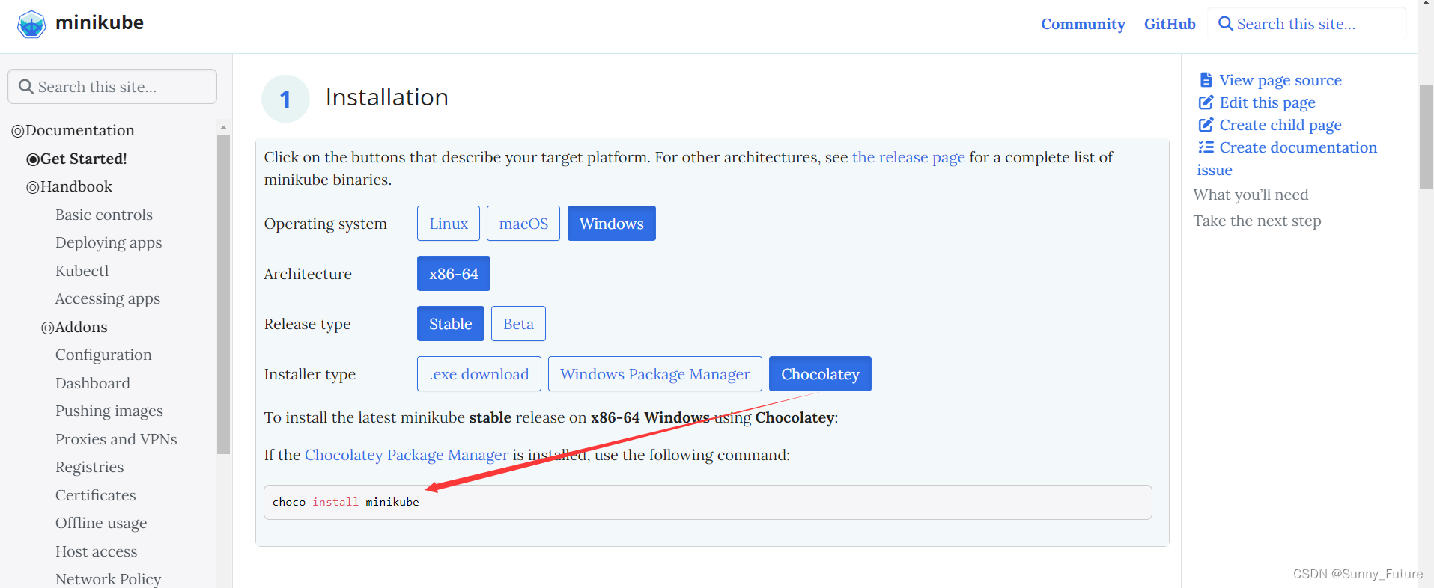Open Registries page
The width and height of the screenshot is (1434, 588).
click(90, 467)
